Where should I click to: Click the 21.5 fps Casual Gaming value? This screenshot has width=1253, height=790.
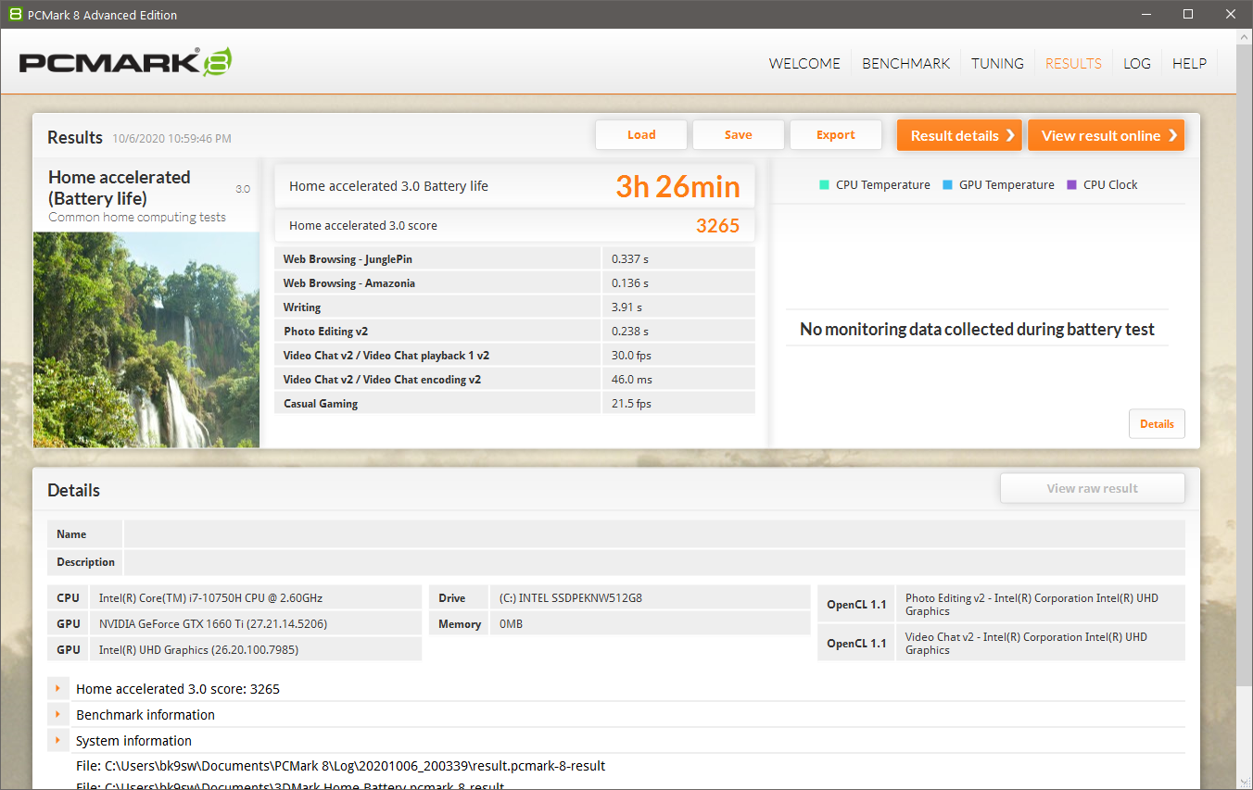click(631, 404)
